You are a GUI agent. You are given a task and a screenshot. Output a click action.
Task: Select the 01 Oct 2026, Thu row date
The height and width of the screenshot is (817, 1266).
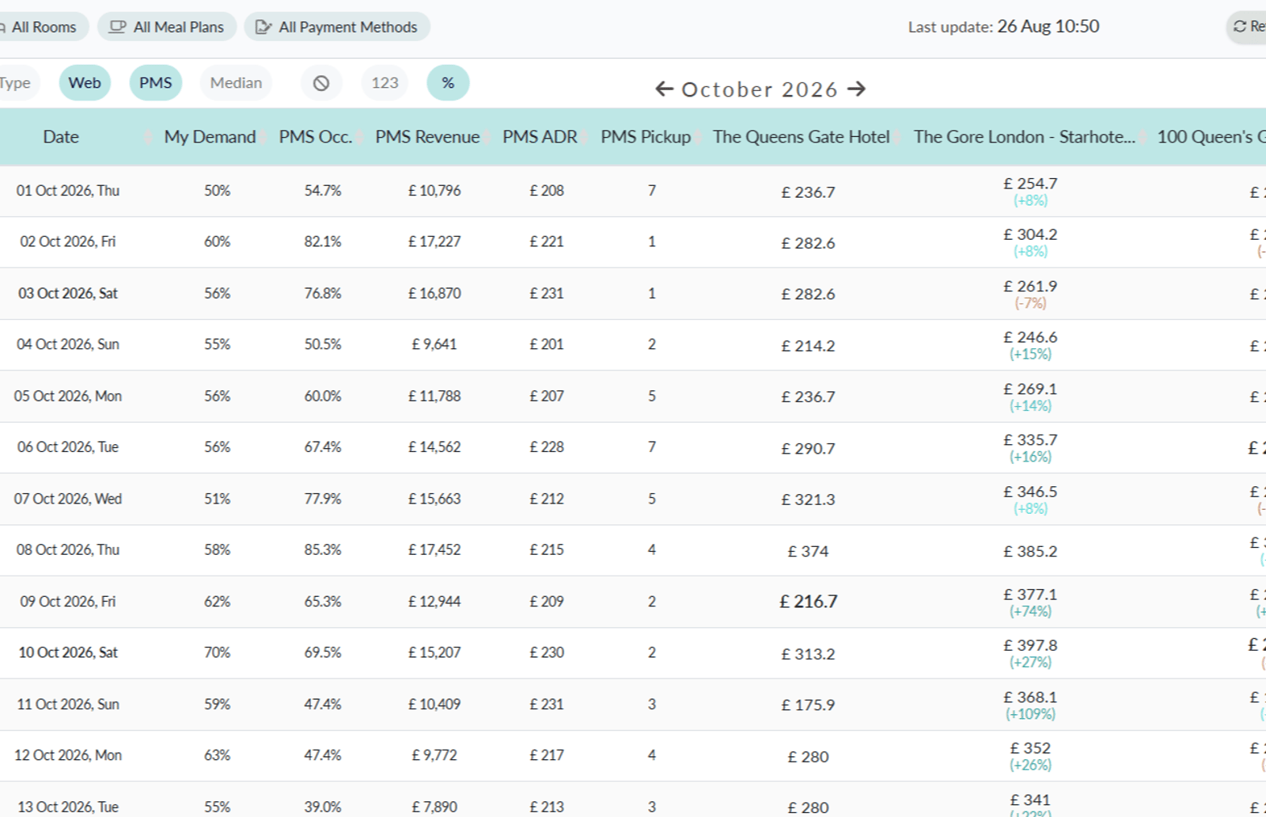pyautogui.click(x=68, y=191)
